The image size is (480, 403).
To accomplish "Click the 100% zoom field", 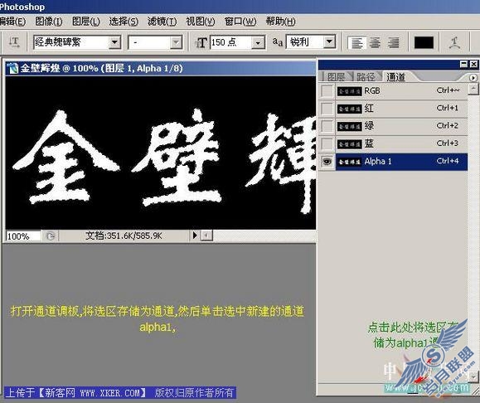I will coord(23,236).
